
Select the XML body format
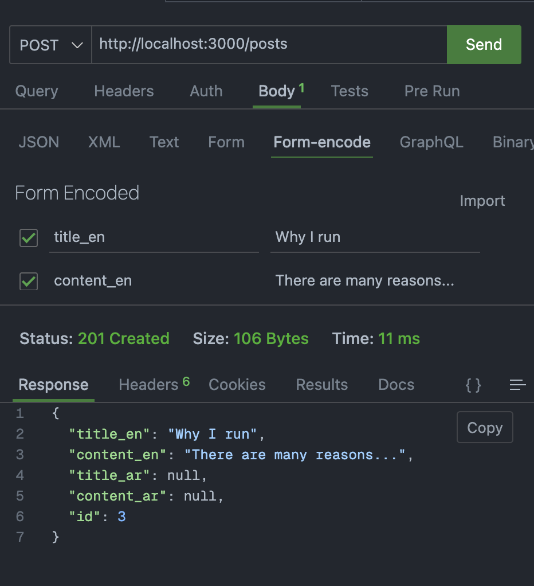pos(104,142)
